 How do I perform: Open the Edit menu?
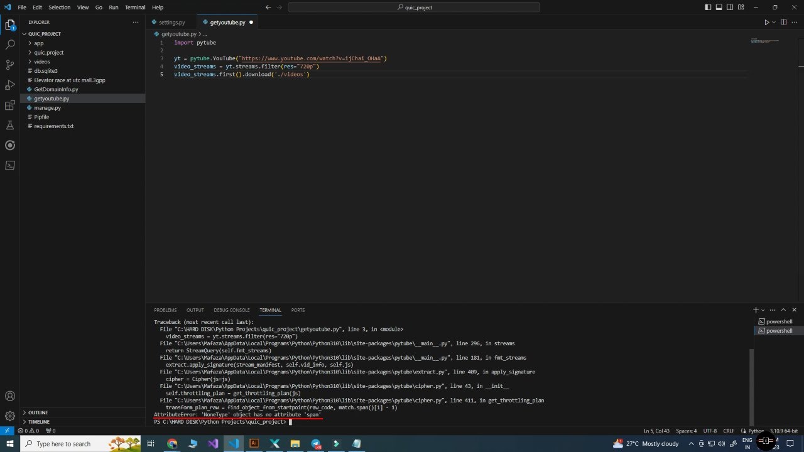click(38, 8)
